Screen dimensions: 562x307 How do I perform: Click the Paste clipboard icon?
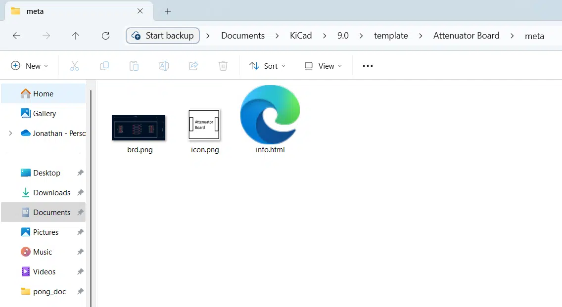[x=134, y=66]
